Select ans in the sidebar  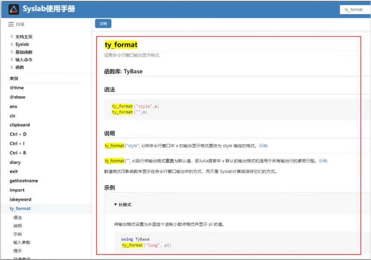click(x=13, y=107)
